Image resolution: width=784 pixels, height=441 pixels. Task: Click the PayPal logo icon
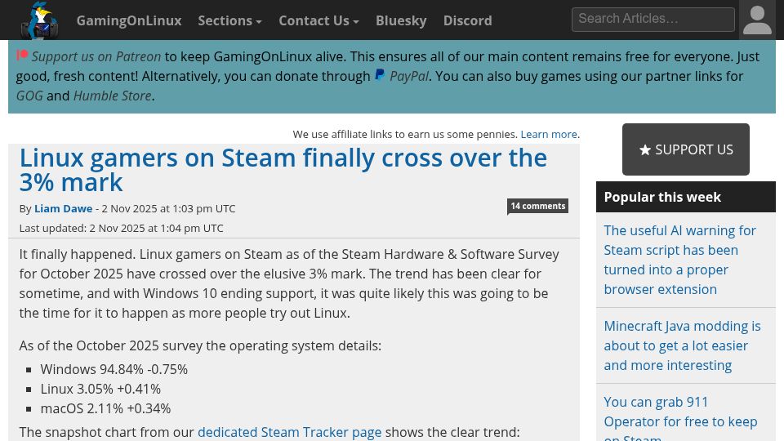point(380,75)
